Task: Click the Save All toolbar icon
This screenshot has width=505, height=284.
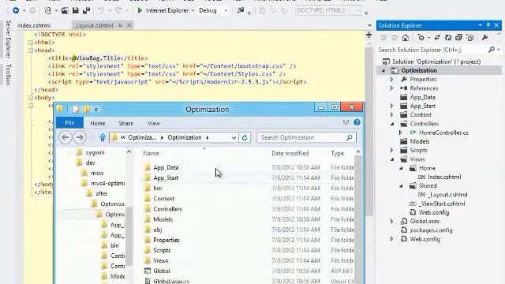Action: [86, 10]
